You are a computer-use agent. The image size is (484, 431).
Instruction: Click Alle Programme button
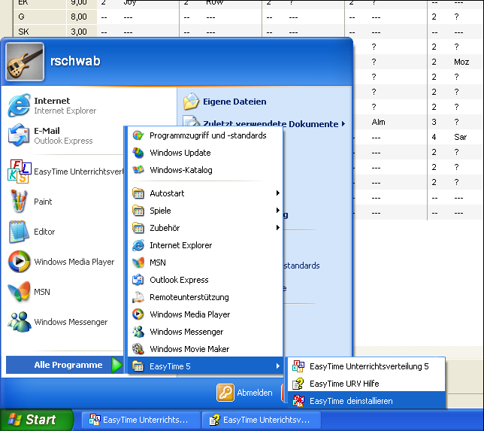pos(66,365)
